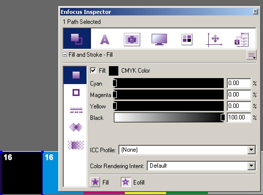Open the Text category icon

(x=105, y=40)
